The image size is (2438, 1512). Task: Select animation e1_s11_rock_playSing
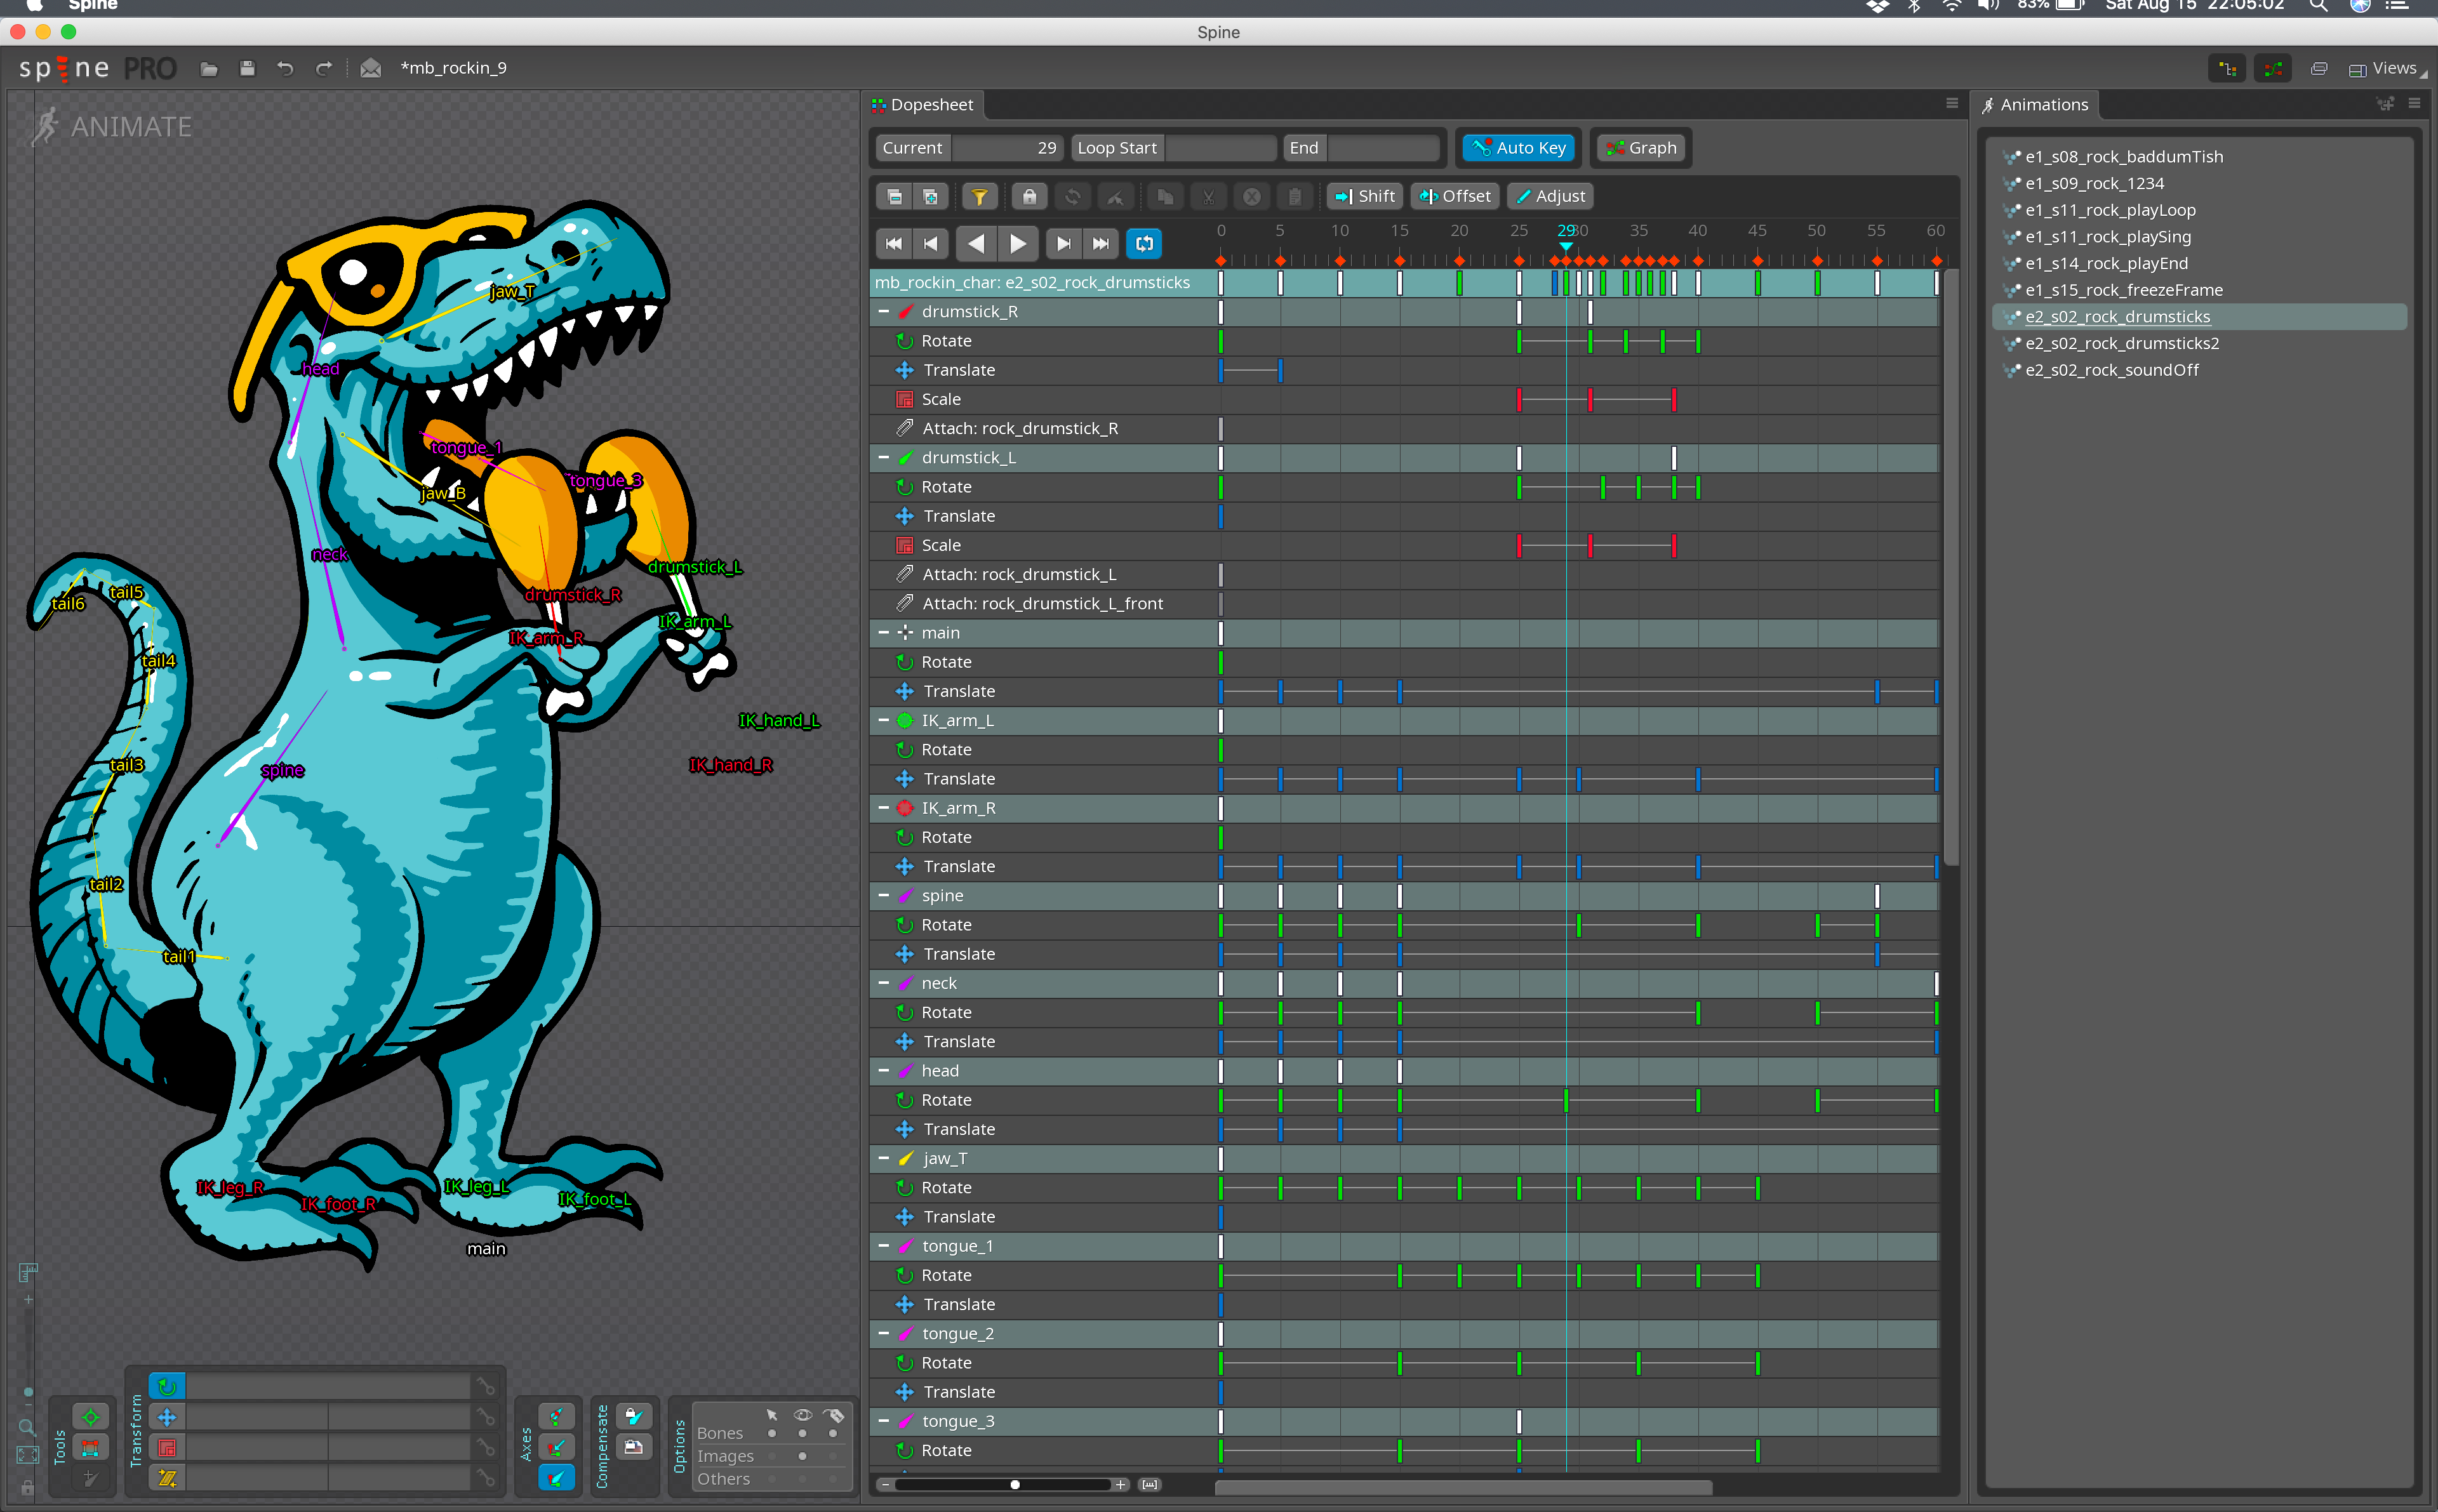[2107, 237]
